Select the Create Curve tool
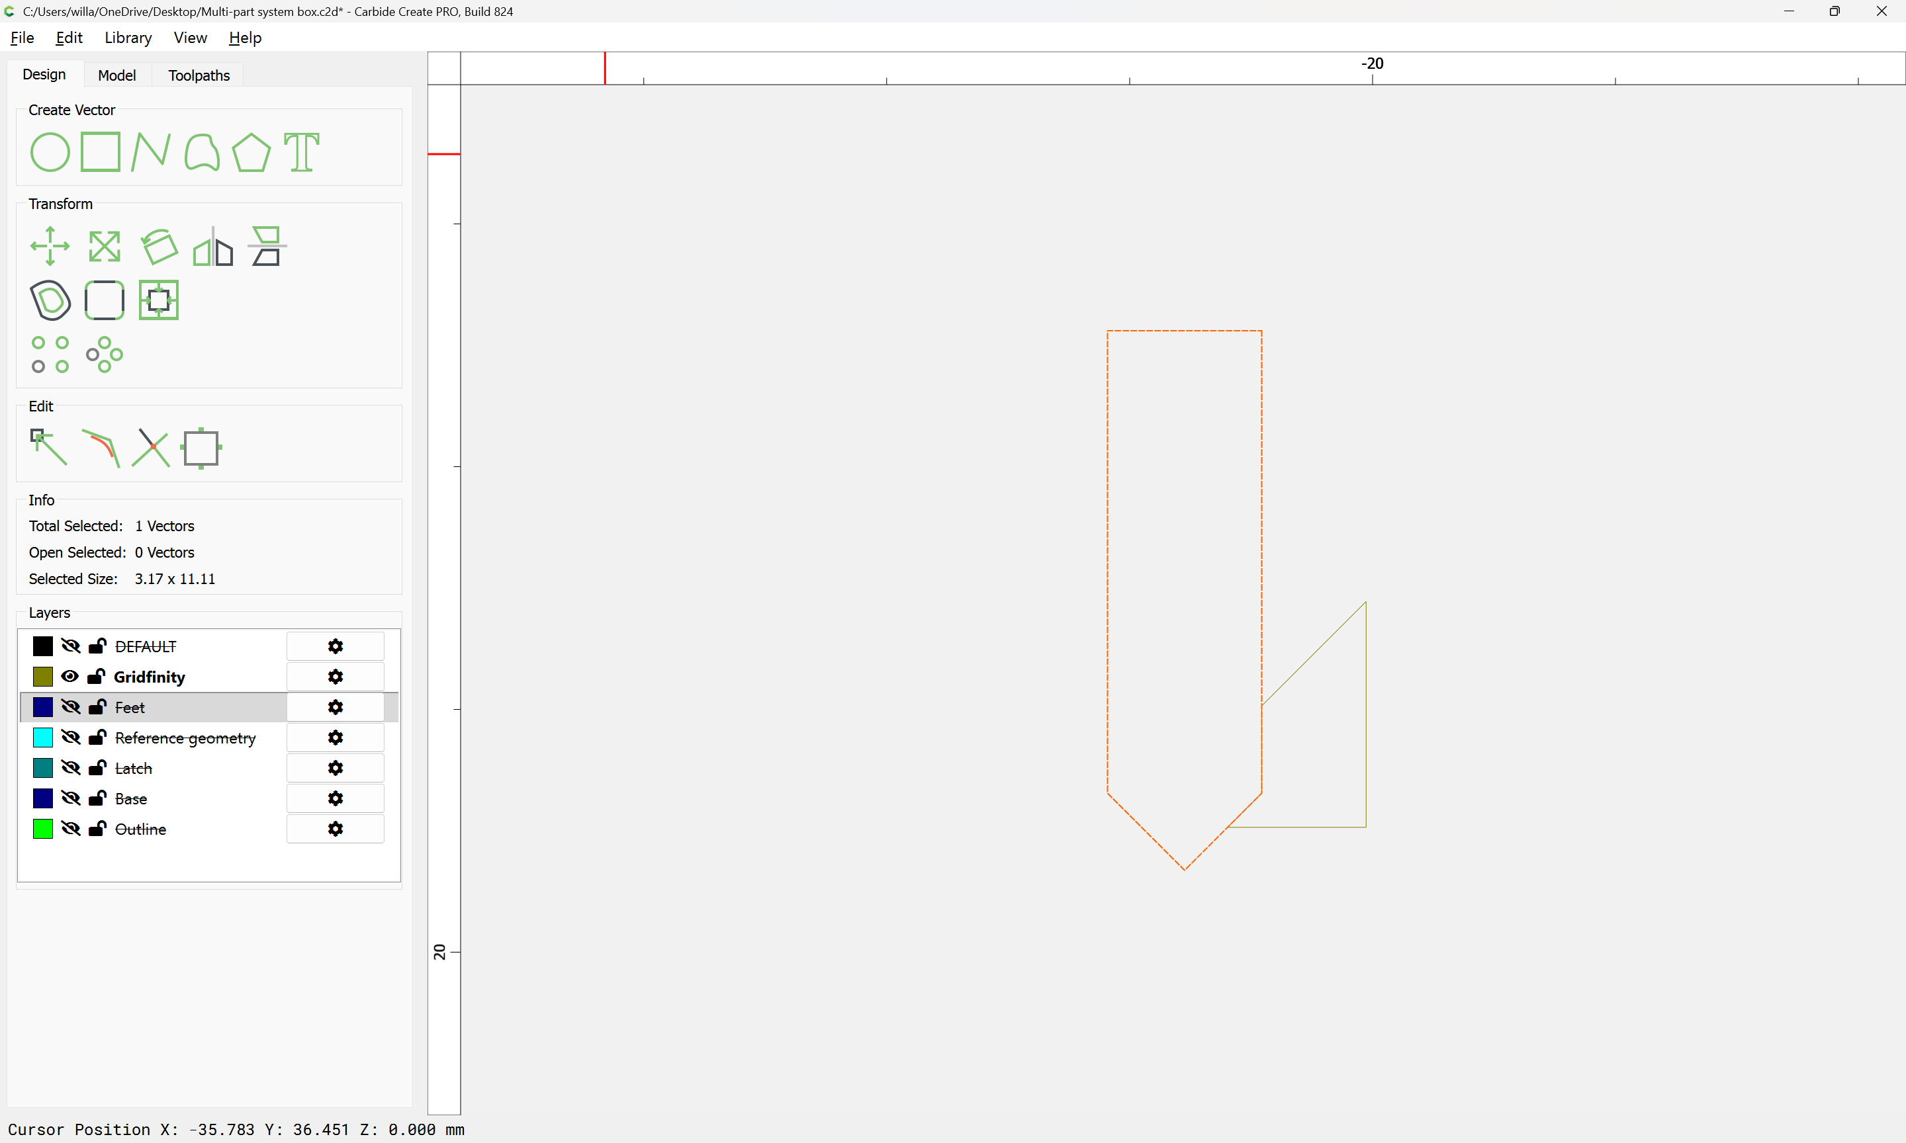 [202, 151]
